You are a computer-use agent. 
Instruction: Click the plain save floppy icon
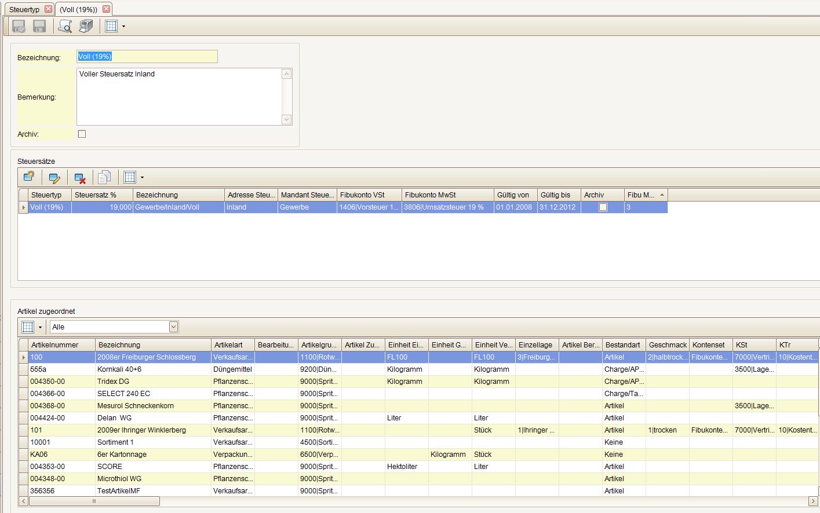(39, 26)
